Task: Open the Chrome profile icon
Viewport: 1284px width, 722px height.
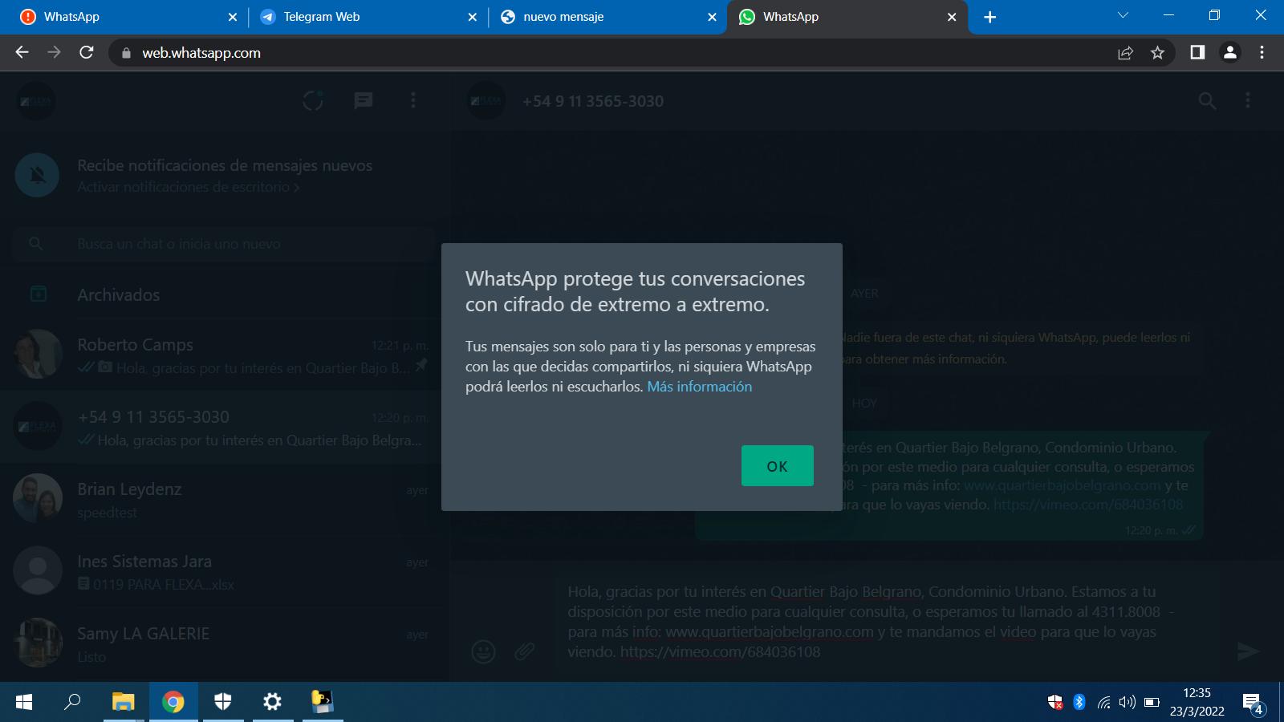Action: 1229,52
